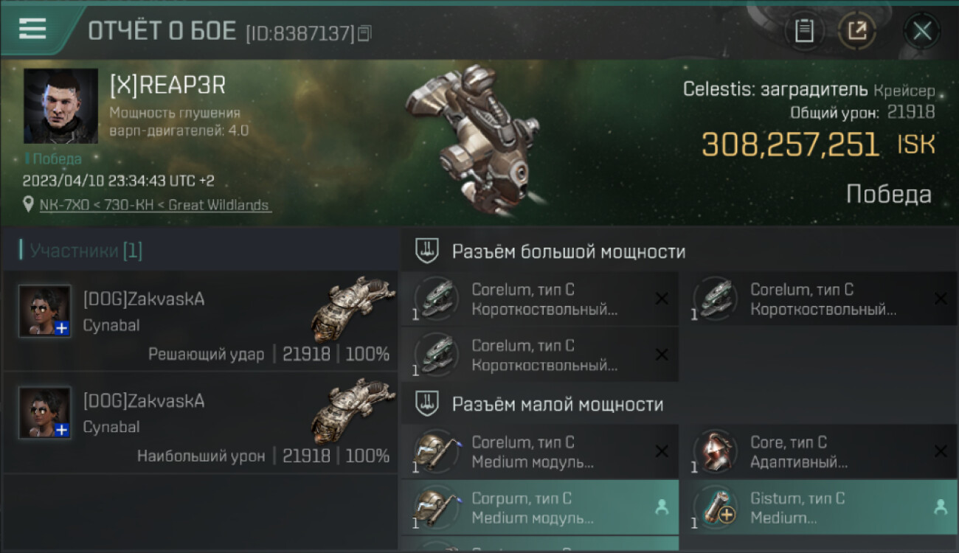Click the Core type C adaptive module
959x553 pixels.
pos(819,452)
